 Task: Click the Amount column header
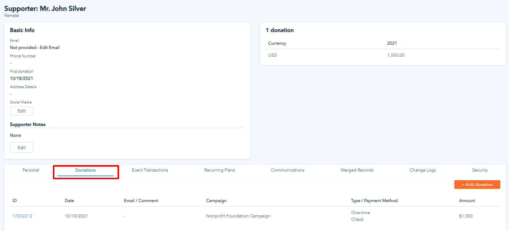pos(467,201)
